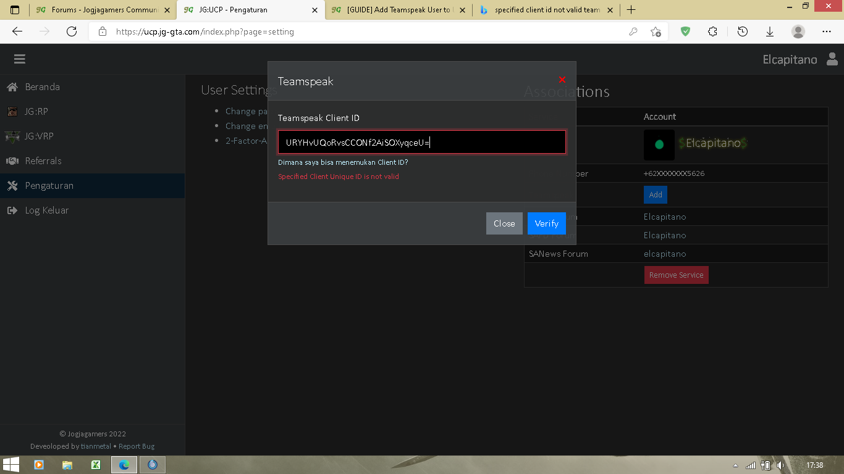Close the Teamspeak dialog with the red X
Image resolution: width=844 pixels, height=474 pixels.
562,80
